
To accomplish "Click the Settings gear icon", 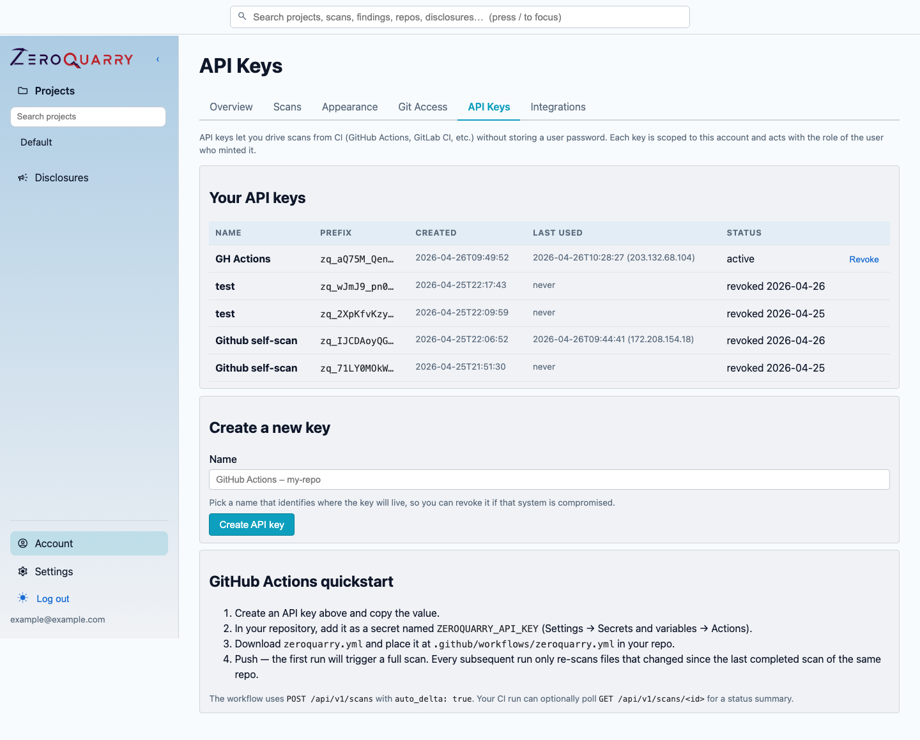I will pyautogui.click(x=23, y=571).
